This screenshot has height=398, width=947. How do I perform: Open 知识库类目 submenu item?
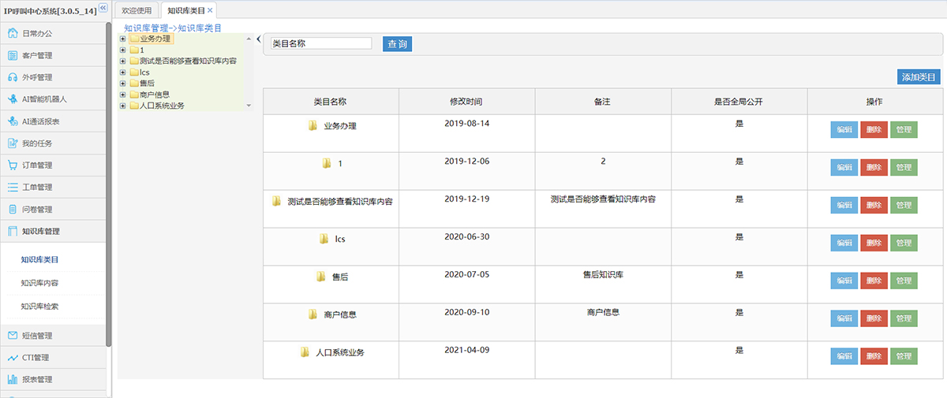[39, 259]
